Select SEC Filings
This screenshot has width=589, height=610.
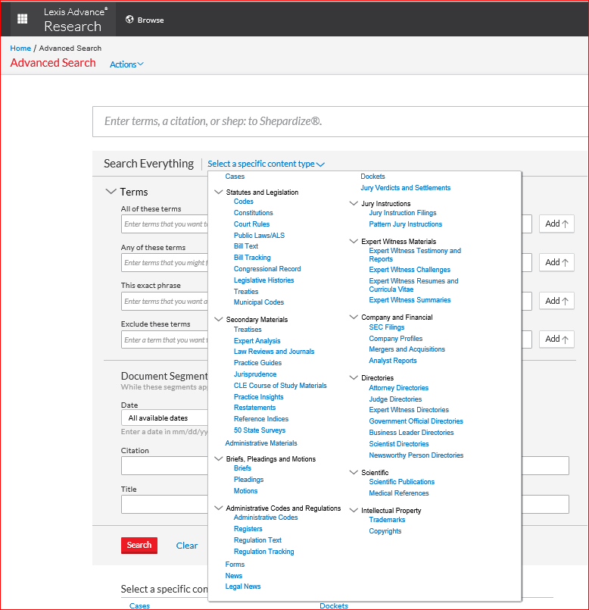pos(386,327)
